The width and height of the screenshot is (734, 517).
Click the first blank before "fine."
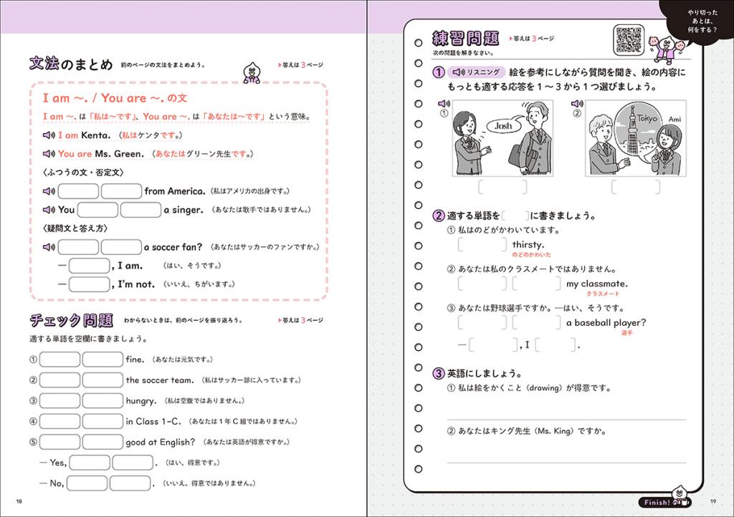click(60, 359)
